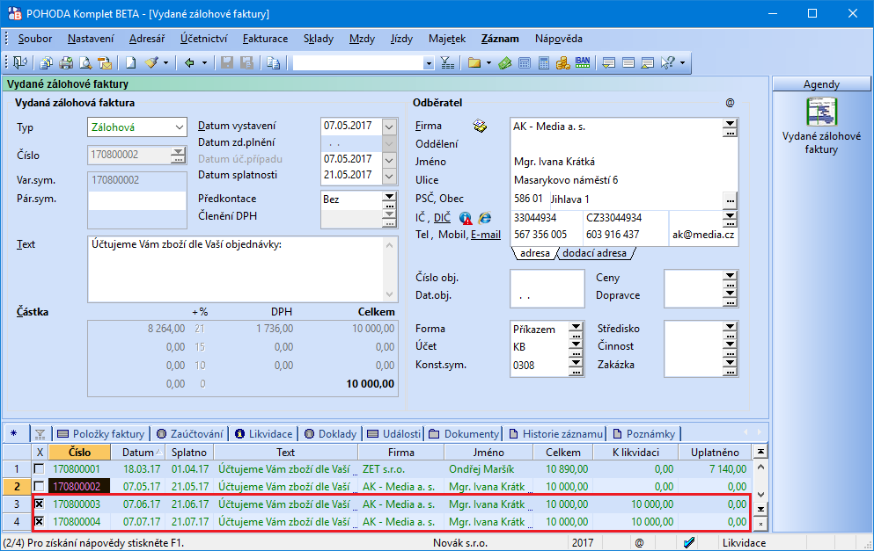The height and width of the screenshot is (551, 874).
Task: Open the Sklady menu
Action: click(319, 39)
